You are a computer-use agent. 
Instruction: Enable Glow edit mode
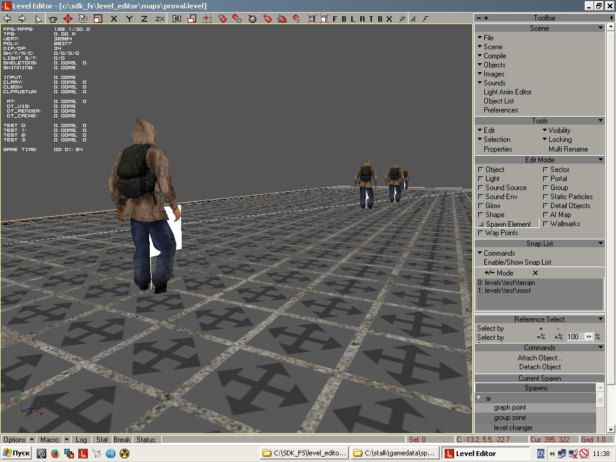[489, 206]
